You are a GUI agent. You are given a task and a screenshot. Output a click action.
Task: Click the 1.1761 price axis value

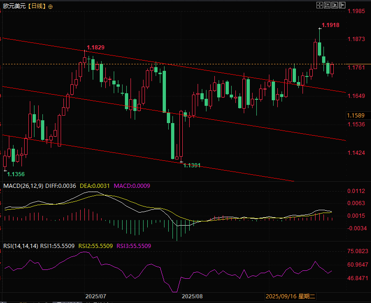coord(356,68)
